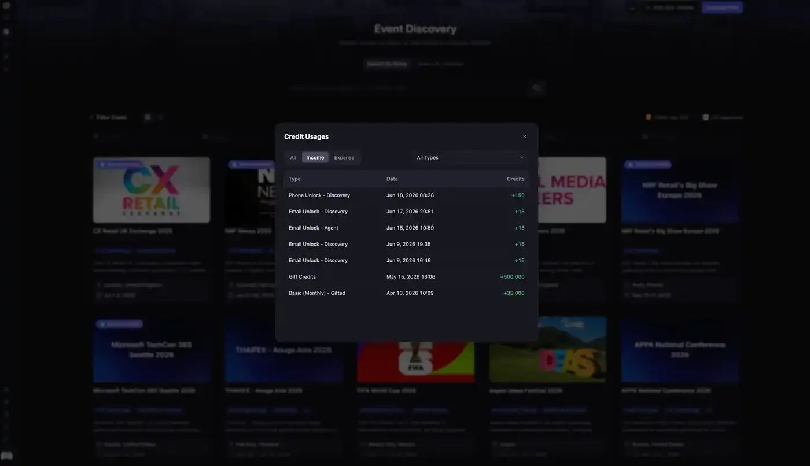Viewport: 810px width, 466px height.
Task: Select Email Unlock - Discovery dated Jun 17
Action: tap(406, 212)
